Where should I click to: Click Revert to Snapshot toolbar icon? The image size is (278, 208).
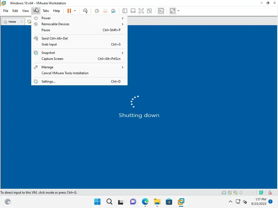click(105, 11)
